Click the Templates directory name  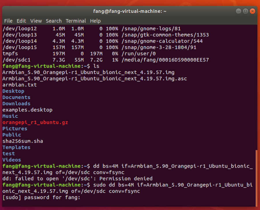coord(16,147)
